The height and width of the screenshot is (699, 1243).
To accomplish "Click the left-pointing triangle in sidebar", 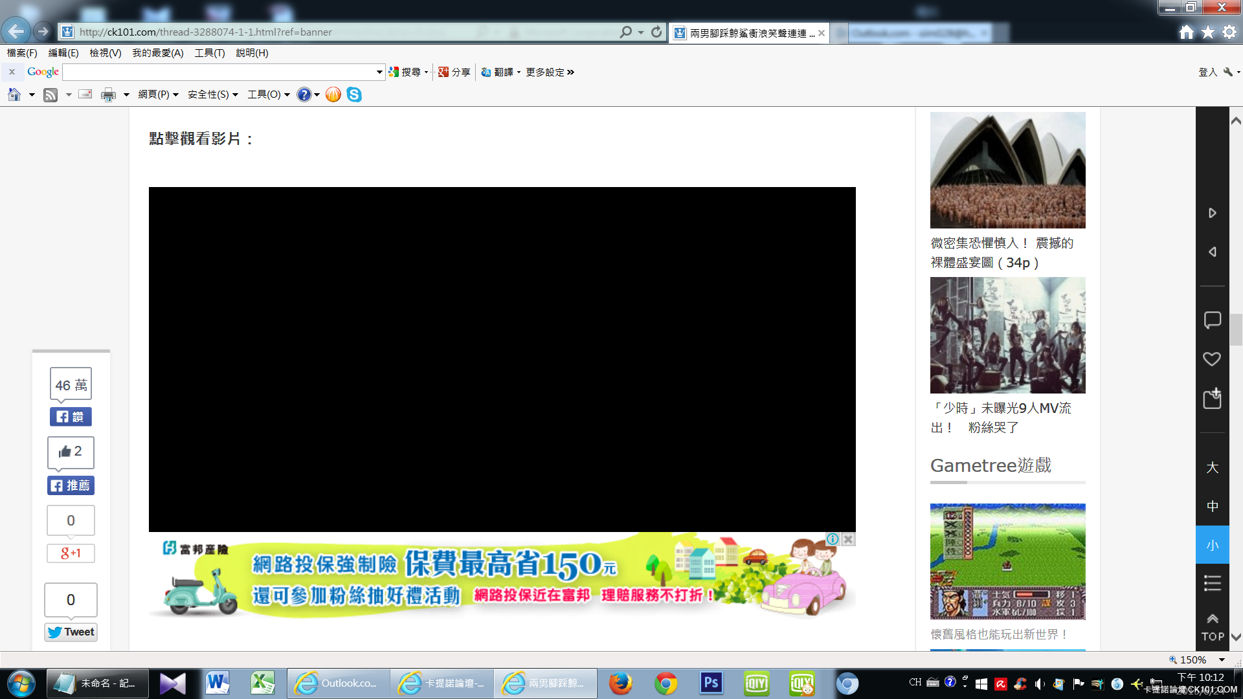I will (x=1213, y=252).
